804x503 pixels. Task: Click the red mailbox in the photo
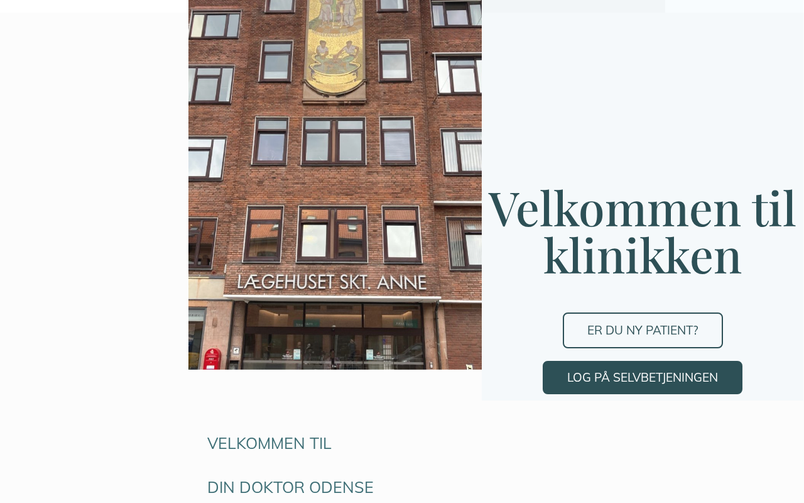tap(212, 359)
